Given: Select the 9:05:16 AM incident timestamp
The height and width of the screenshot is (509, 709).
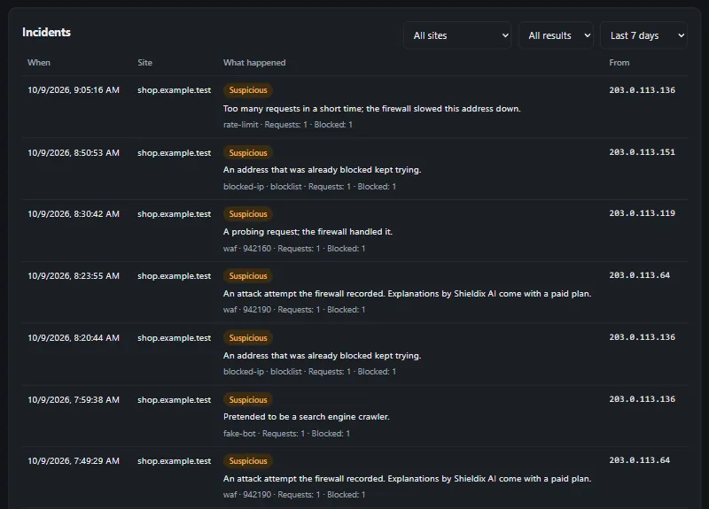Looking at the screenshot, I should tap(74, 90).
